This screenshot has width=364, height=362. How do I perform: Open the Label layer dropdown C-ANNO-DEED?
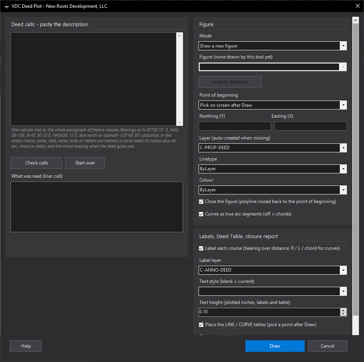click(x=273, y=270)
